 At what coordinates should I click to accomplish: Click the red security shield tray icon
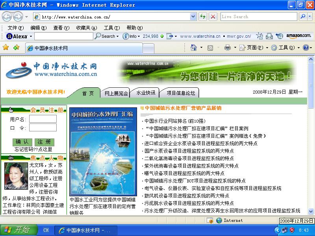[x=292, y=230]
